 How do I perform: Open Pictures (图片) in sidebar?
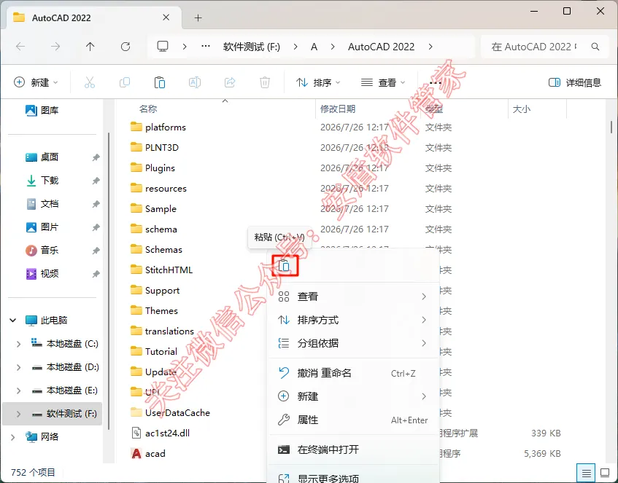pos(42,227)
